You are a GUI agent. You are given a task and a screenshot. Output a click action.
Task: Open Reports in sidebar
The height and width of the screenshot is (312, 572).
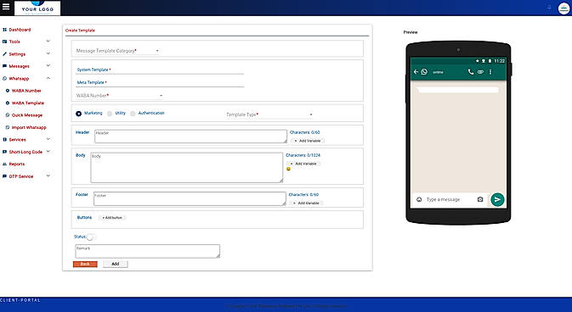[17, 164]
